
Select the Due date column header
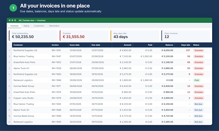coord(96,45)
